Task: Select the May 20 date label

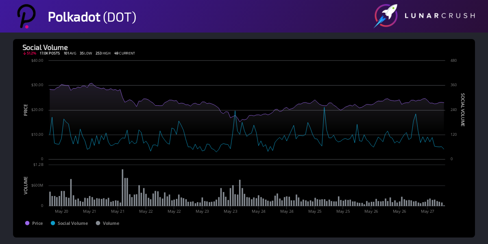Action: [x=61, y=211]
